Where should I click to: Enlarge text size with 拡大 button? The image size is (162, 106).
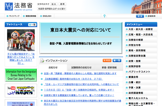point(54,4)
